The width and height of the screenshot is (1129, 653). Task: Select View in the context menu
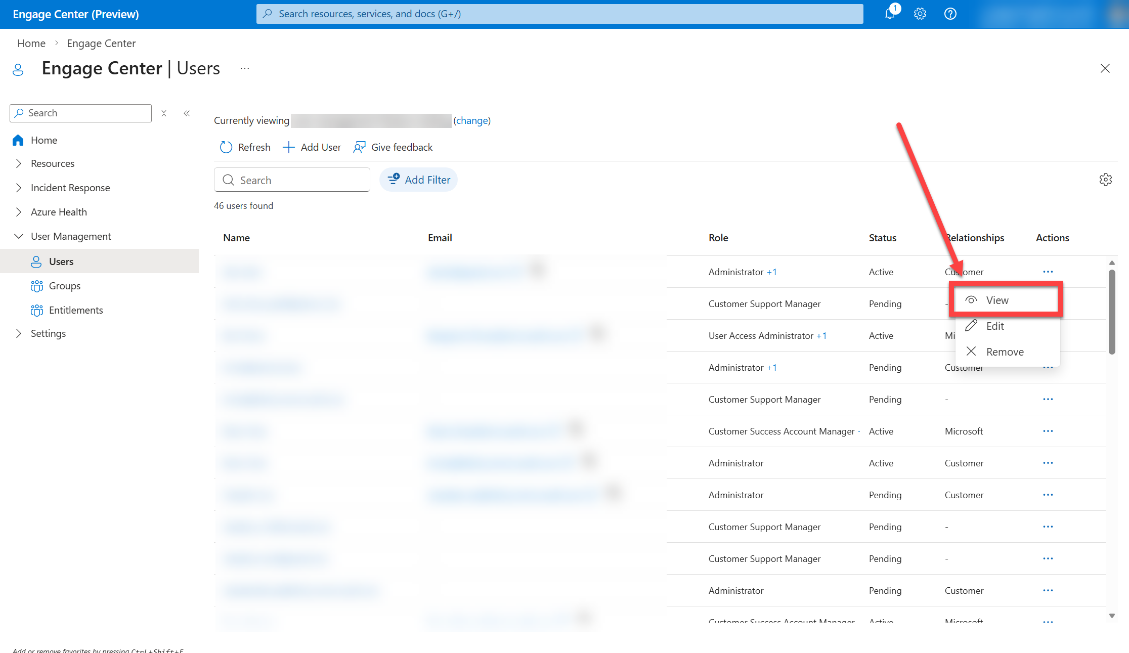tap(1006, 300)
